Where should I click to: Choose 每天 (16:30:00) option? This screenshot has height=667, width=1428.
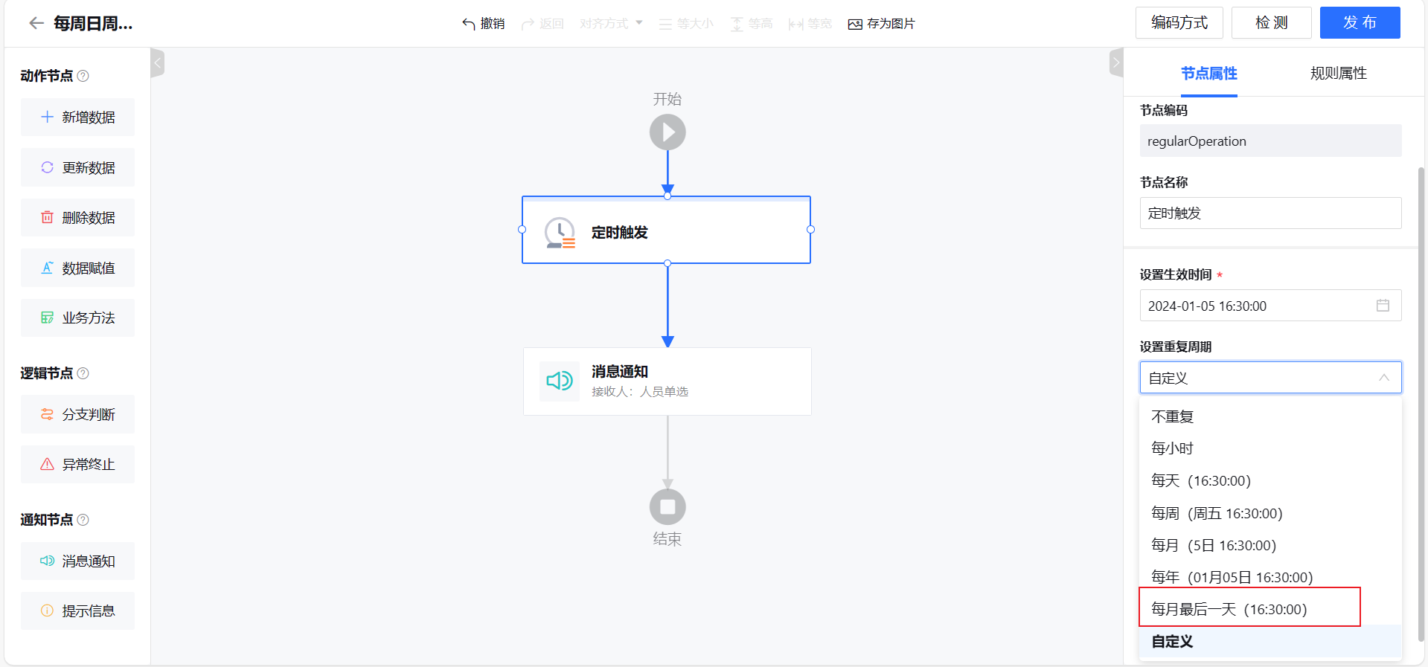pos(1270,480)
